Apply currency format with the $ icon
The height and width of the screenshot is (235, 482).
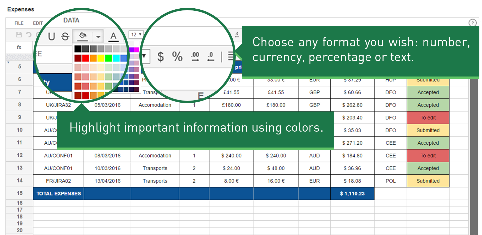point(161,57)
